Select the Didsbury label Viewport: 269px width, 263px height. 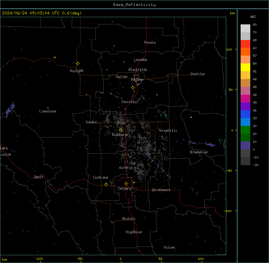120,135
